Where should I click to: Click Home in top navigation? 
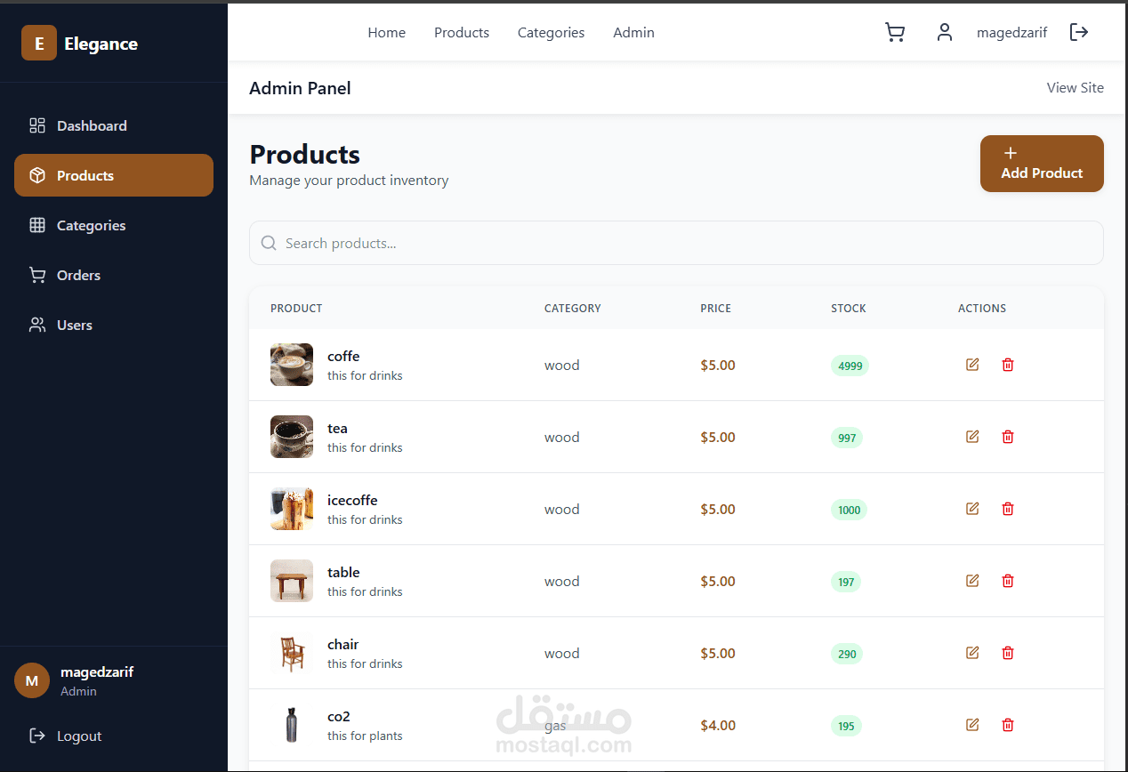[387, 33]
